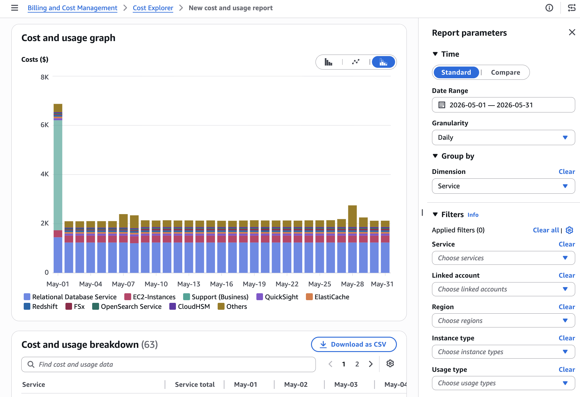Toggle CloudHSM legend swatch
Screen dimensions: 580x397
pyautogui.click(x=173, y=306)
